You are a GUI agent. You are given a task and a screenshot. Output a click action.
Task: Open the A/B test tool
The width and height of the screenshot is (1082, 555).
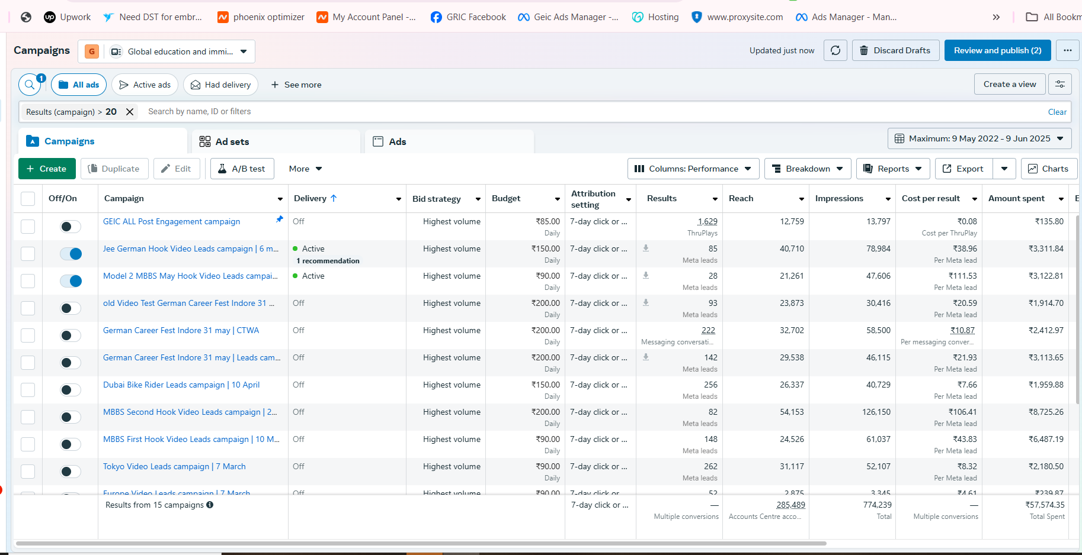[242, 169]
